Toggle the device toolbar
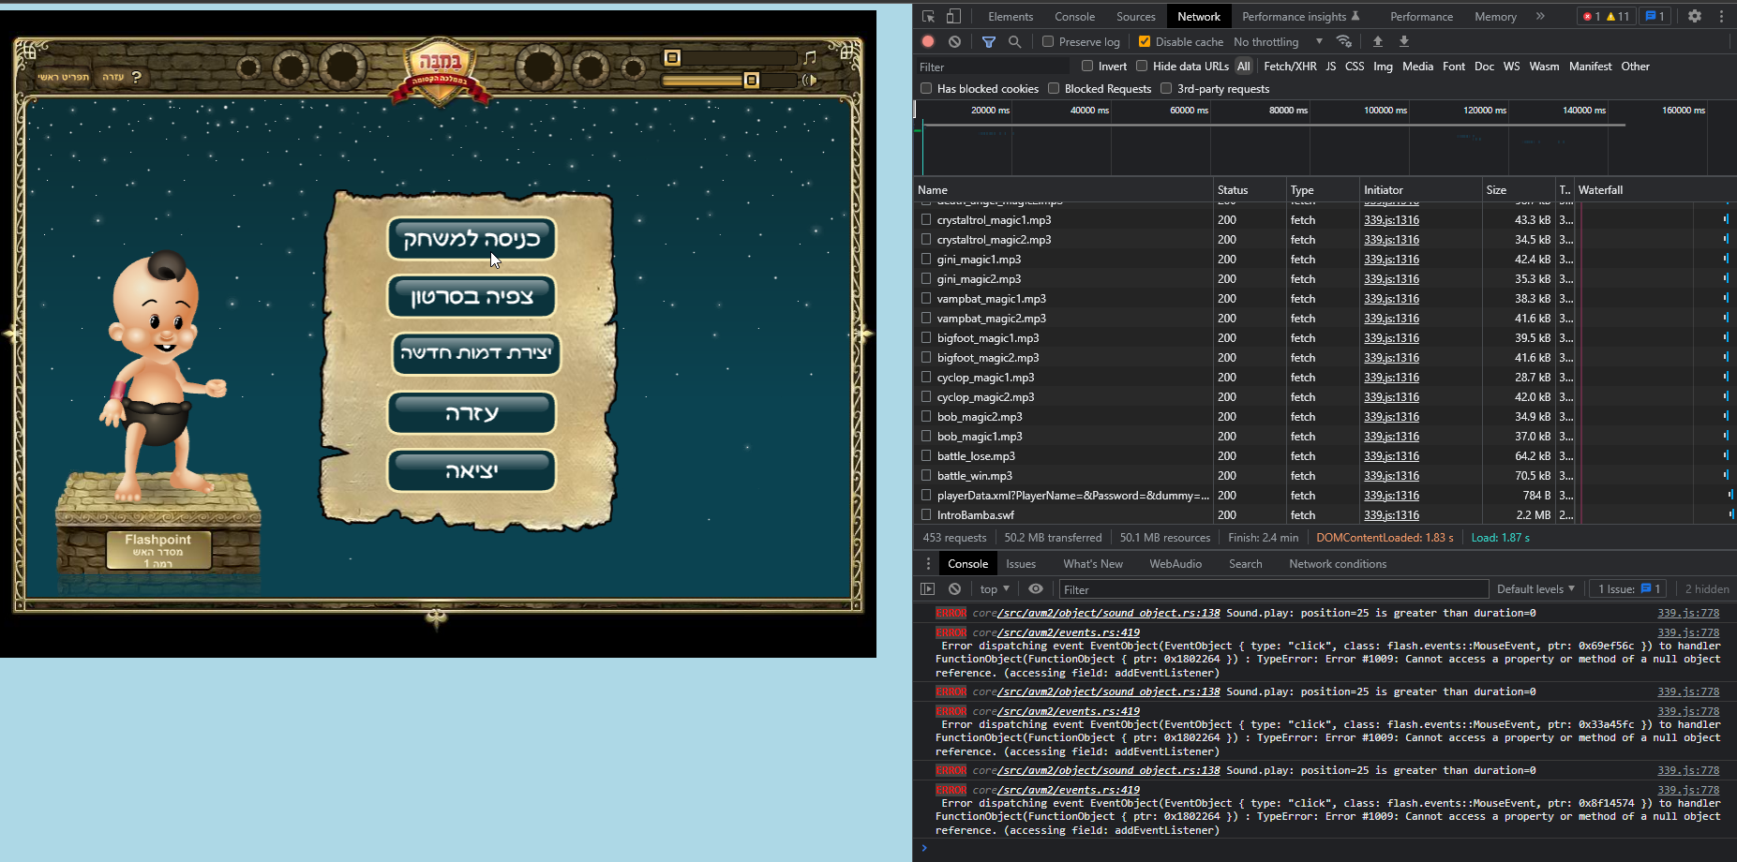 point(951,16)
